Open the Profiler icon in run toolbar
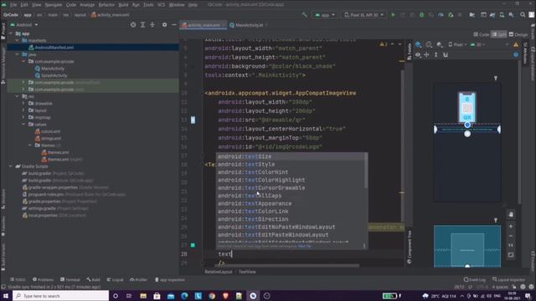 (441, 15)
